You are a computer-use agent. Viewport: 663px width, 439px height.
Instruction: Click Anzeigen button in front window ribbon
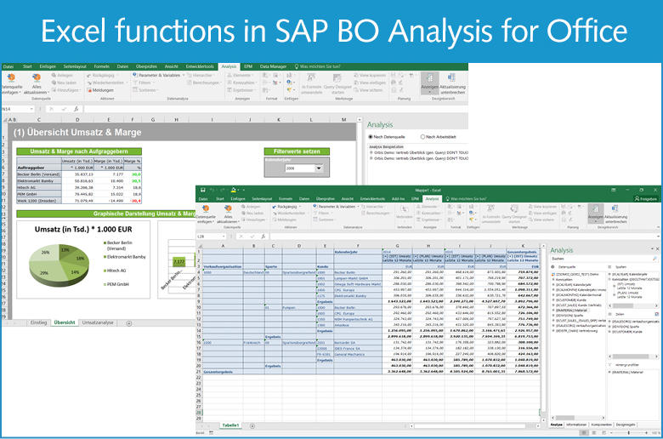point(595,213)
